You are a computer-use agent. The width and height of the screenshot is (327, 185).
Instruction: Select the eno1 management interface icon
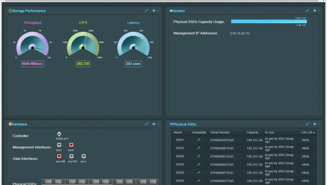coord(59,145)
